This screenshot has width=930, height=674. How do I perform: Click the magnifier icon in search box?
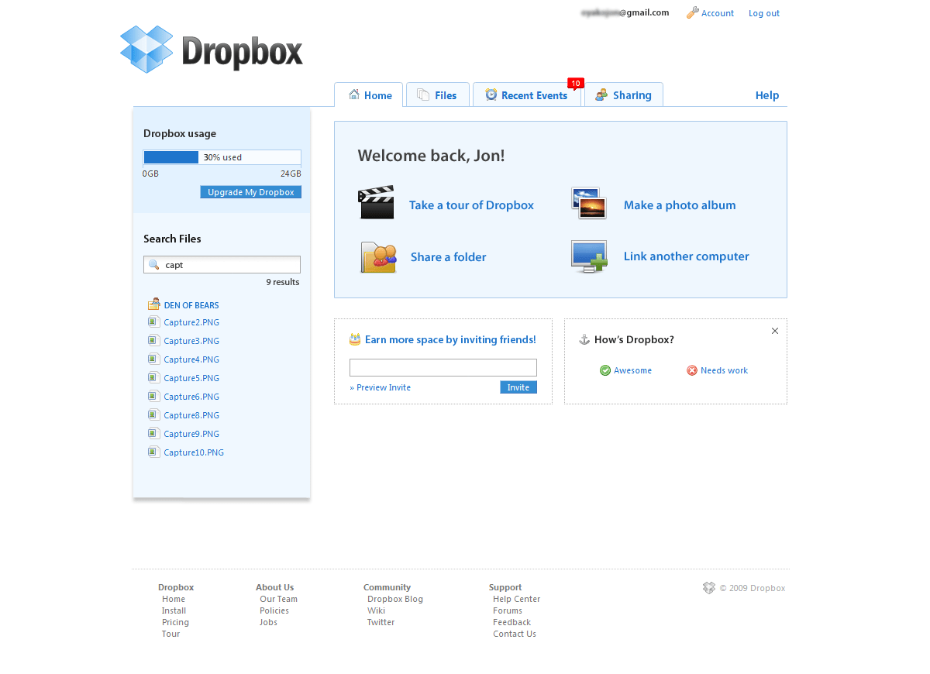[154, 265]
